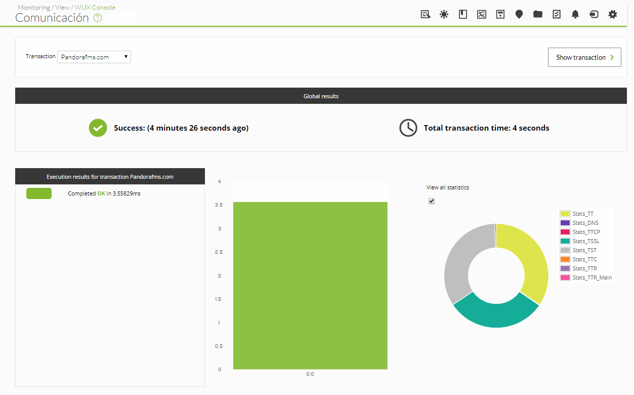The image size is (634, 395).
Task: Click the Stats_TTC orange legend swatch
Action: (x=565, y=259)
